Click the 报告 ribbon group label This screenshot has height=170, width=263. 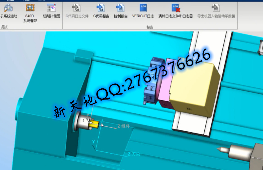[150, 27]
